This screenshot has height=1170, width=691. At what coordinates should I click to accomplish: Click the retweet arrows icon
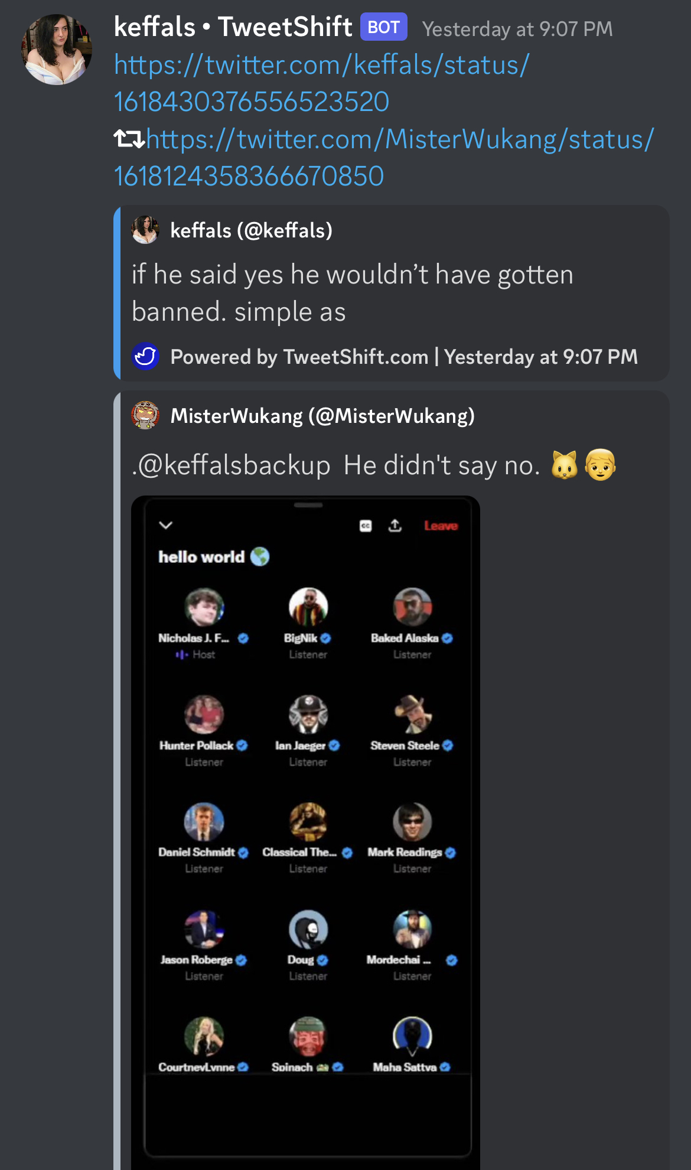coord(129,139)
